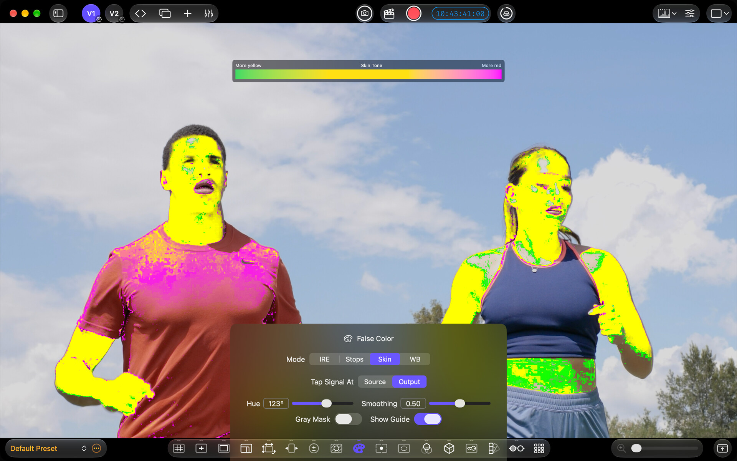Open the Default Preset dropdown
Screen dimensions: 737x461
[48, 448]
